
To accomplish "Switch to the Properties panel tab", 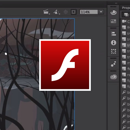I will click(x=126, y=8).
